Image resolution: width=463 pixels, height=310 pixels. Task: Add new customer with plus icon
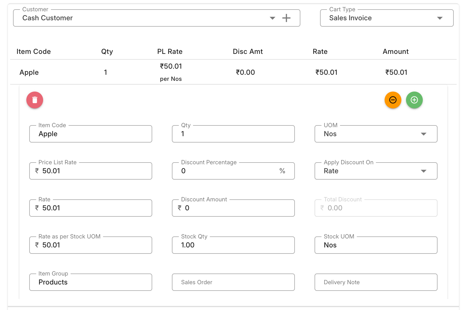click(286, 18)
